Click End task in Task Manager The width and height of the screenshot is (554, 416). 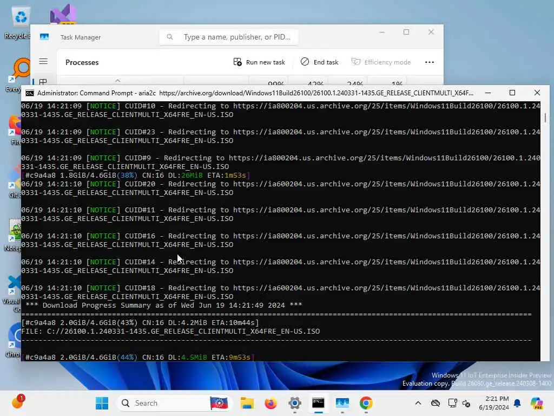[x=319, y=62]
